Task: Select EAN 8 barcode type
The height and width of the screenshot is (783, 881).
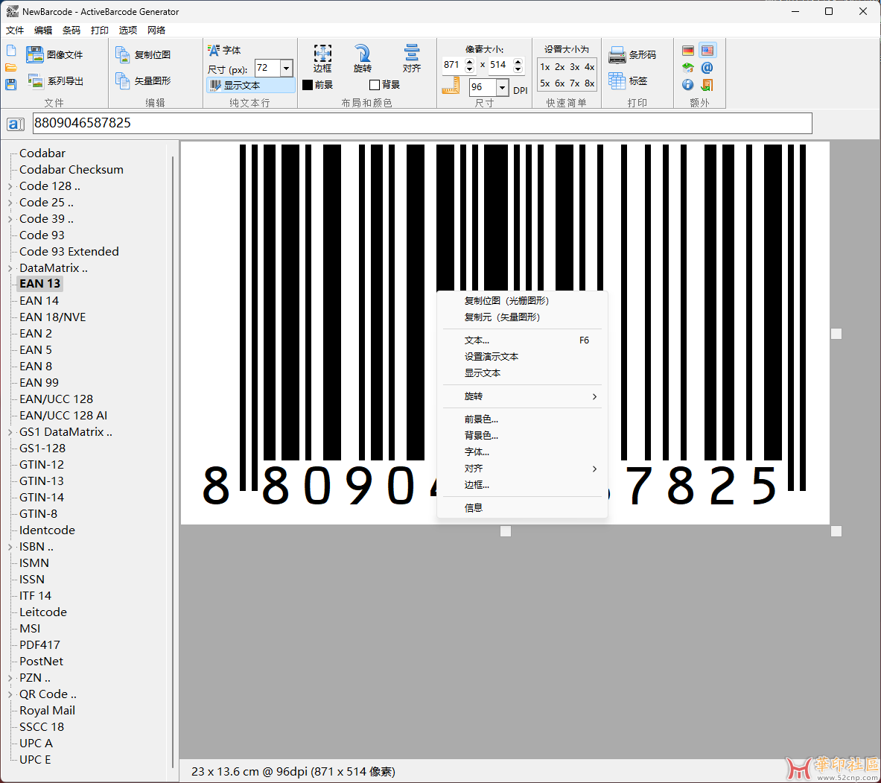Action: [36, 367]
